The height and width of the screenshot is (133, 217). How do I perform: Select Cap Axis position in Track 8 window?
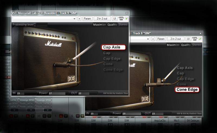click(185, 68)
